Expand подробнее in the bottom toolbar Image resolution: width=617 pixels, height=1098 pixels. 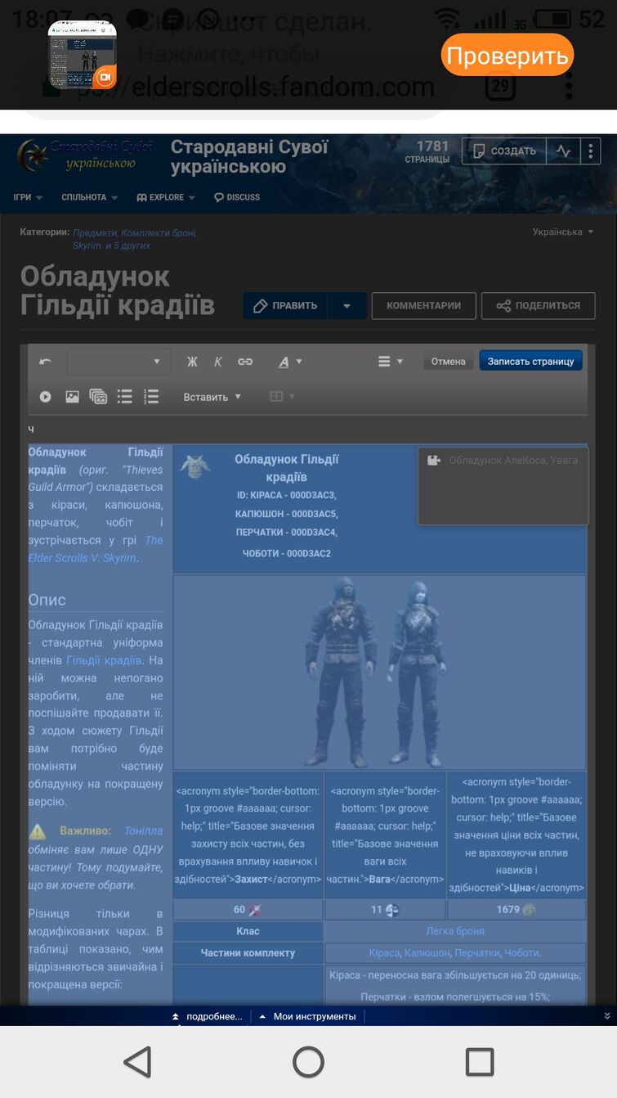coord(207,1016)
